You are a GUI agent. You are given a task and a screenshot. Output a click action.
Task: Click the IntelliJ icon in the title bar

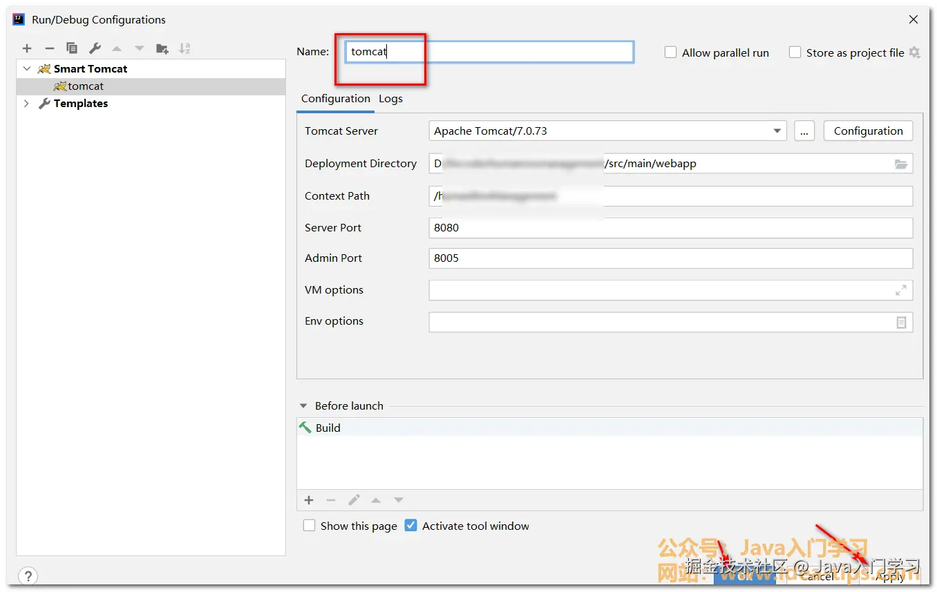[x=19, y=19]
